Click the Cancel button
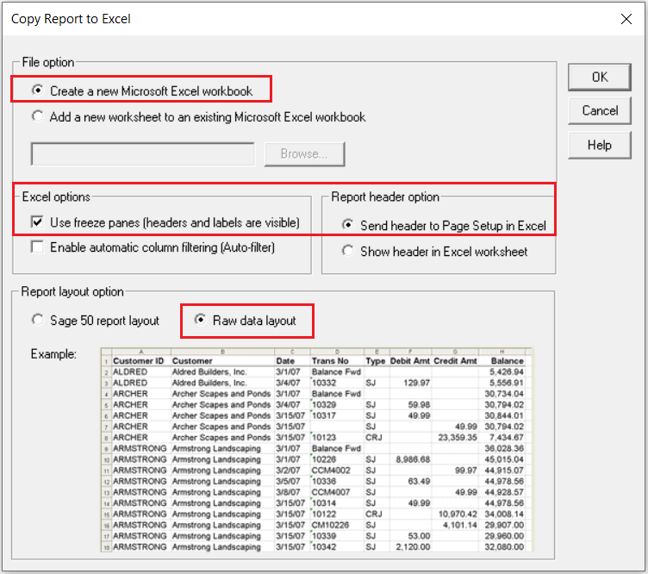 600,111
